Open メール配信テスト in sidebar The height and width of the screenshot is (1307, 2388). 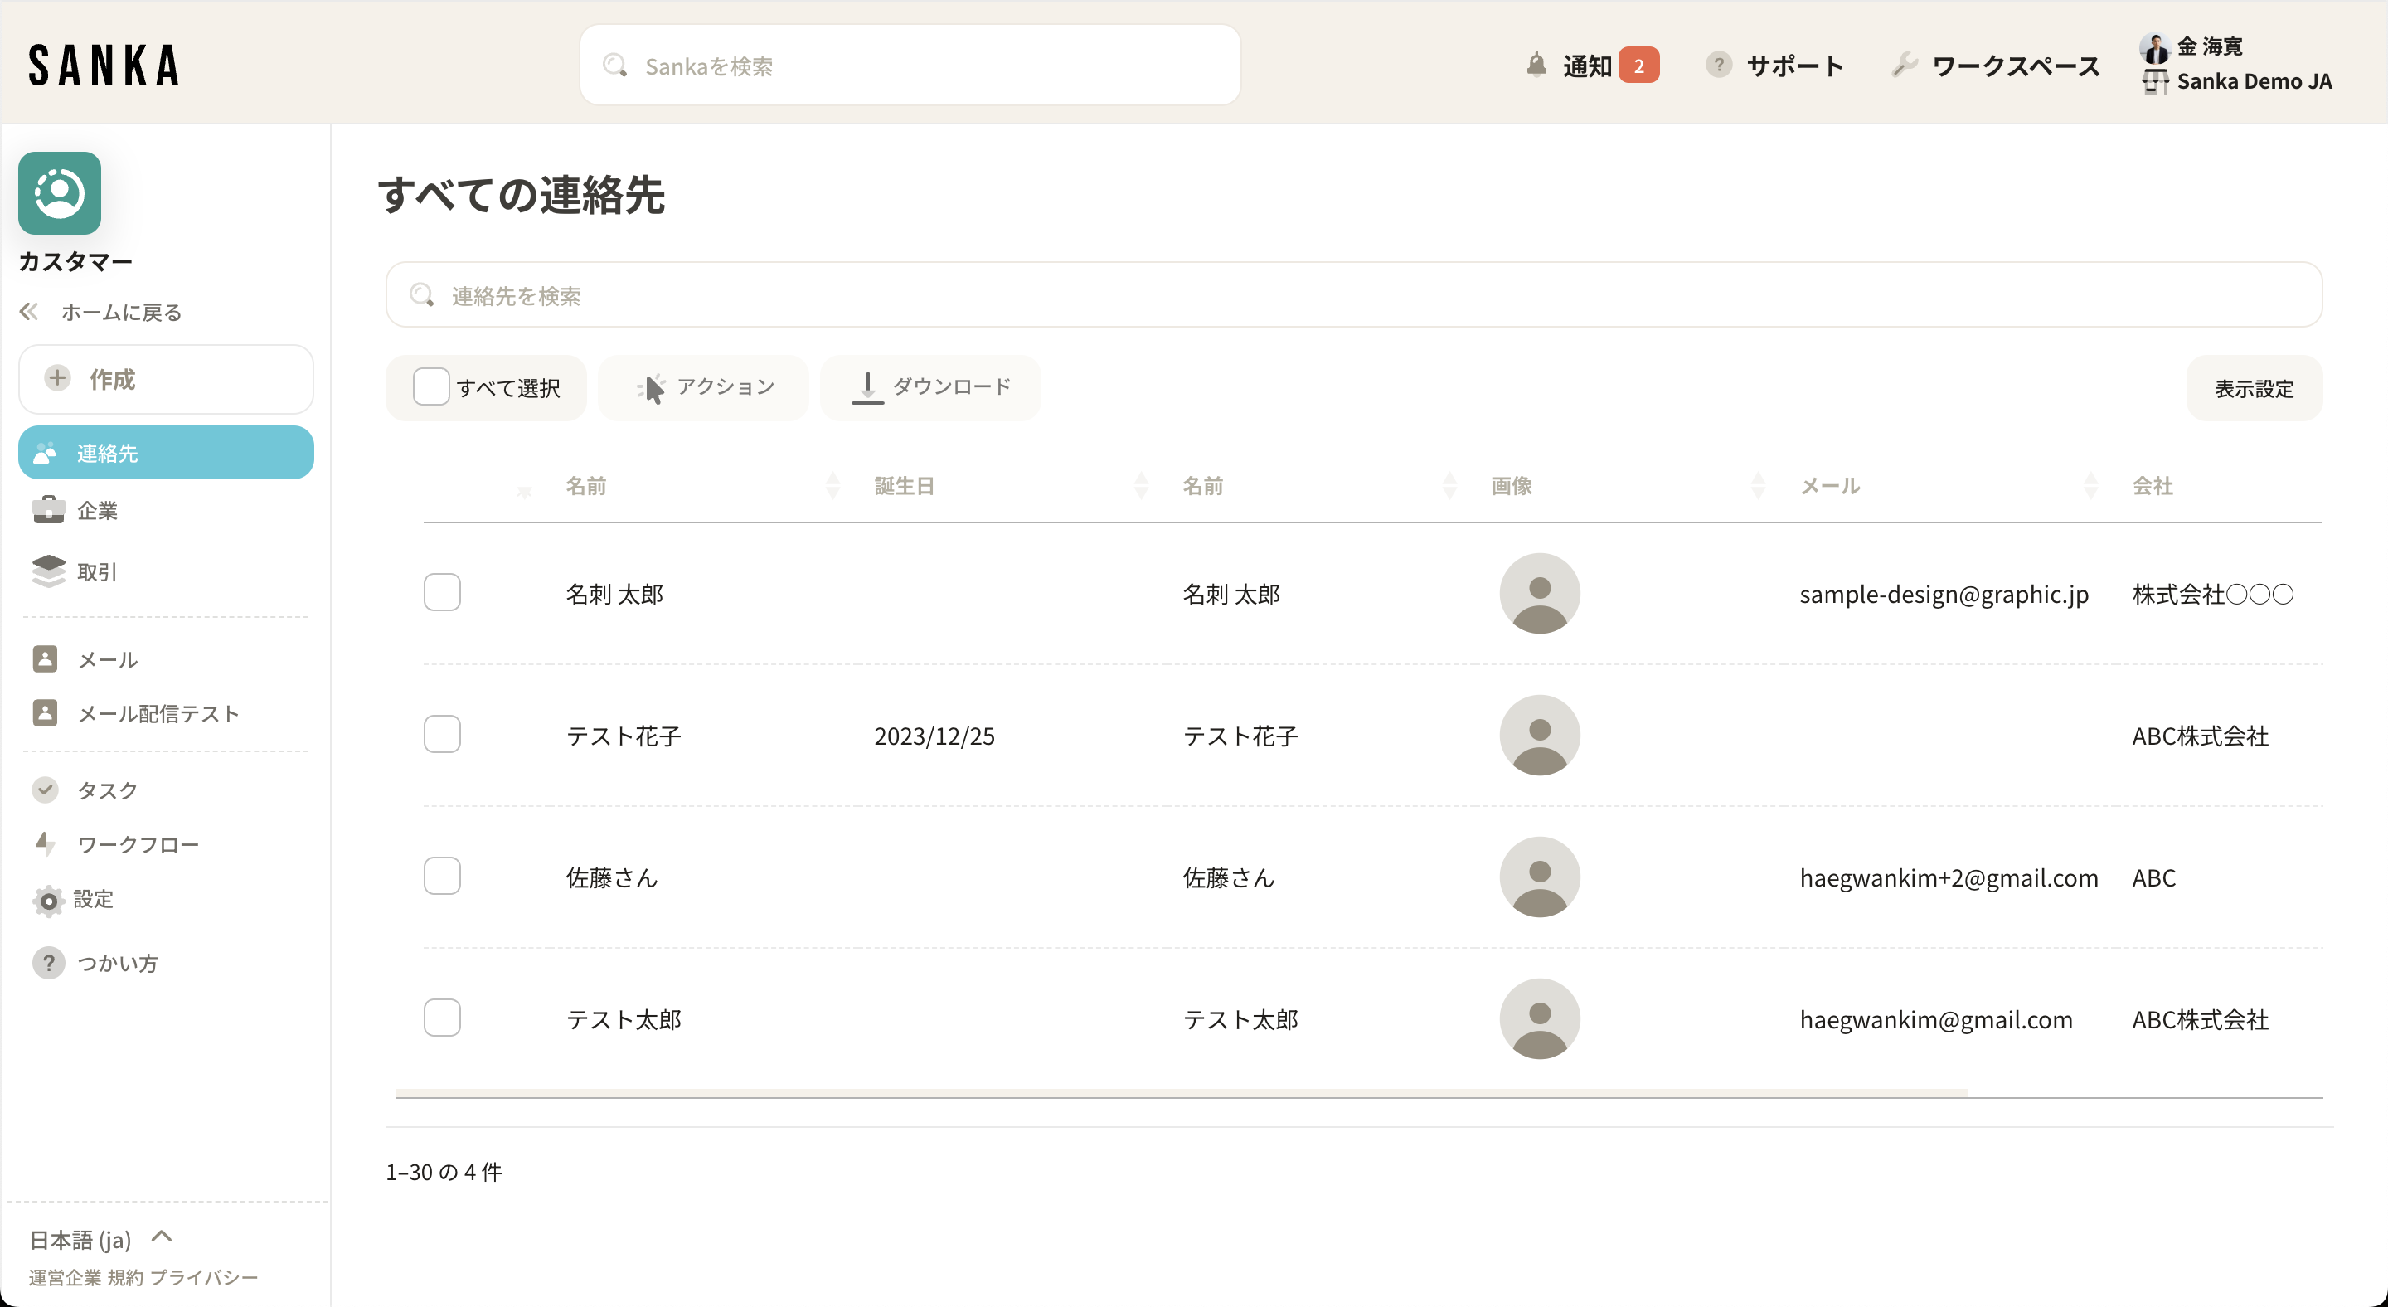click(x=158, y=713)
